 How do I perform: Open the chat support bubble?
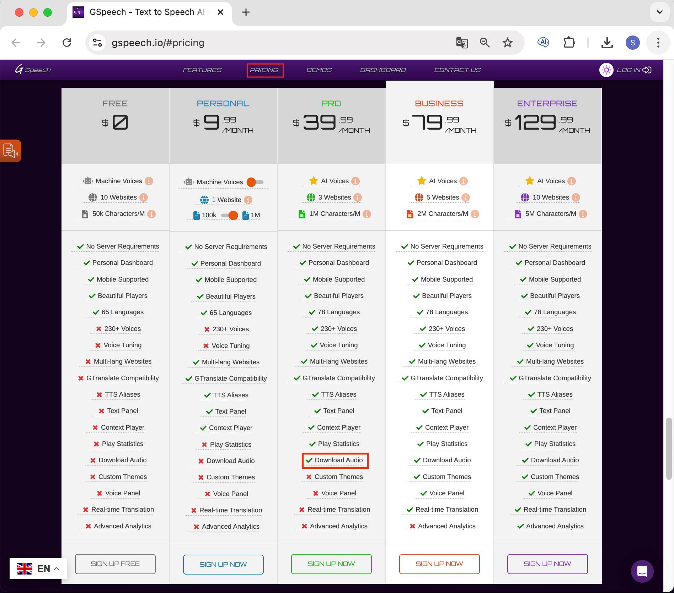pos(642,571)
